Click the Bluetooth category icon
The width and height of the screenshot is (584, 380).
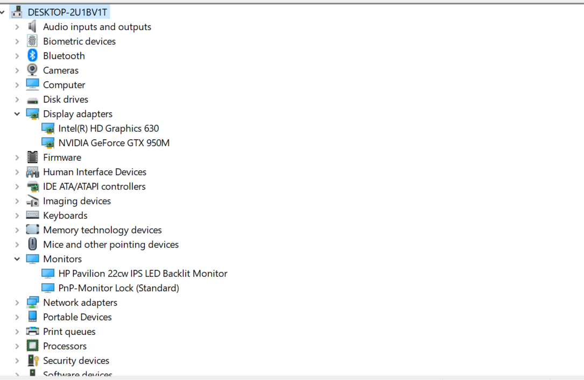coord(33,56)
